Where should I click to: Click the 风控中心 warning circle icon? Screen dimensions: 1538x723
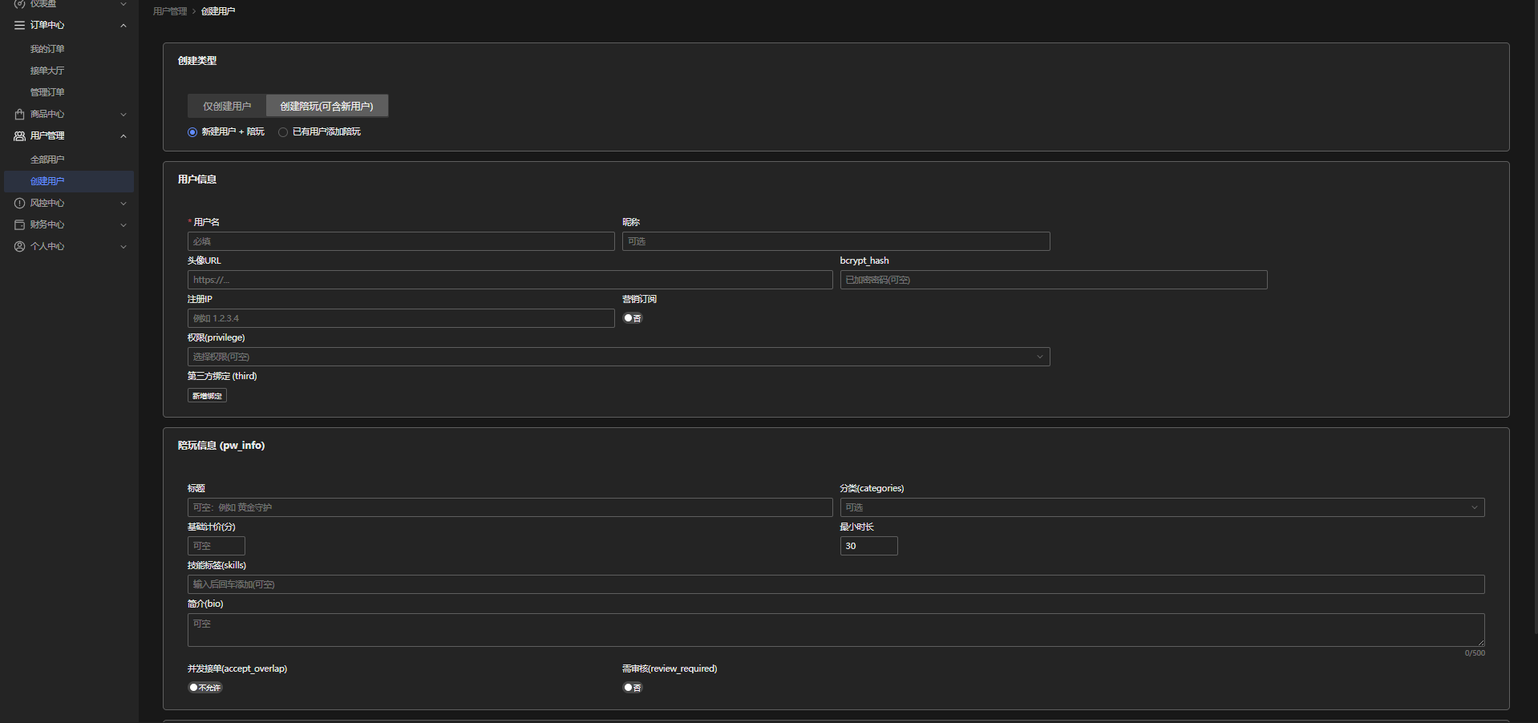pyautogui.click(x=19, y=204)
